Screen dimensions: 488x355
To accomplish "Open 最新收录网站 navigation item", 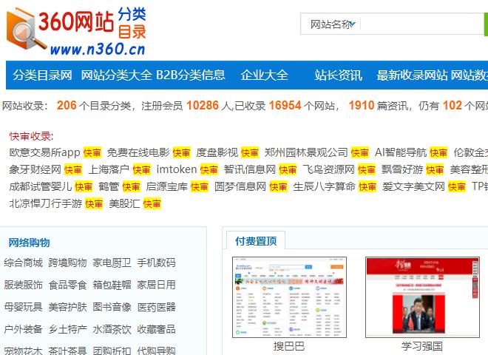I will click(412, 75).
